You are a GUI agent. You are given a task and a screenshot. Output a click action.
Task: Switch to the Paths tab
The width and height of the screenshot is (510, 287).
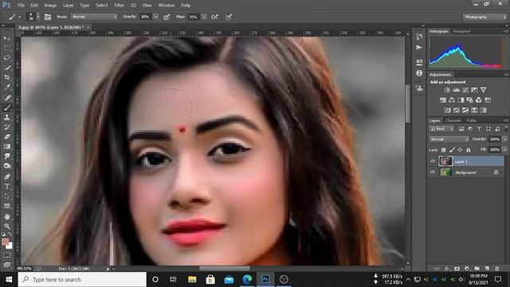tap(472, 120)
